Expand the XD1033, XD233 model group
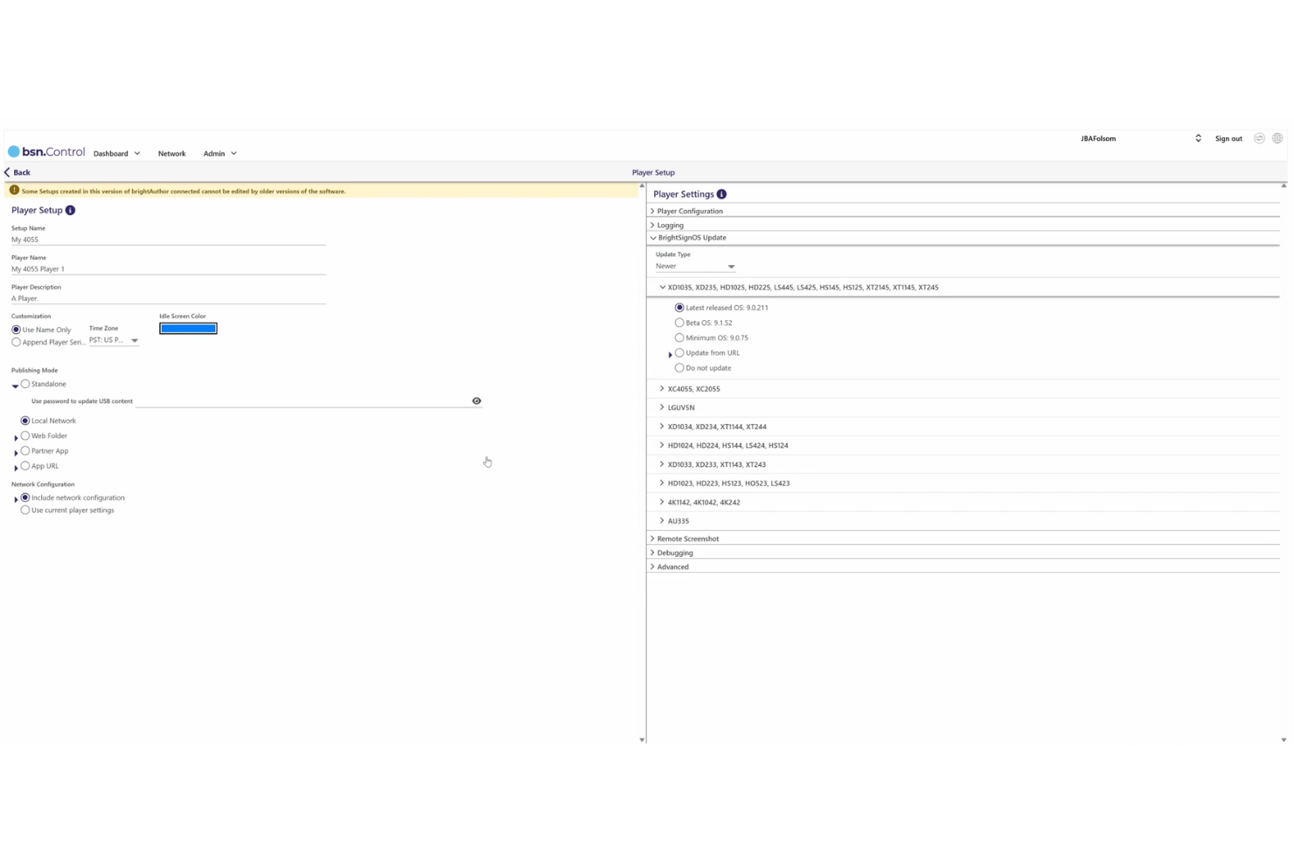 point(662,464)
